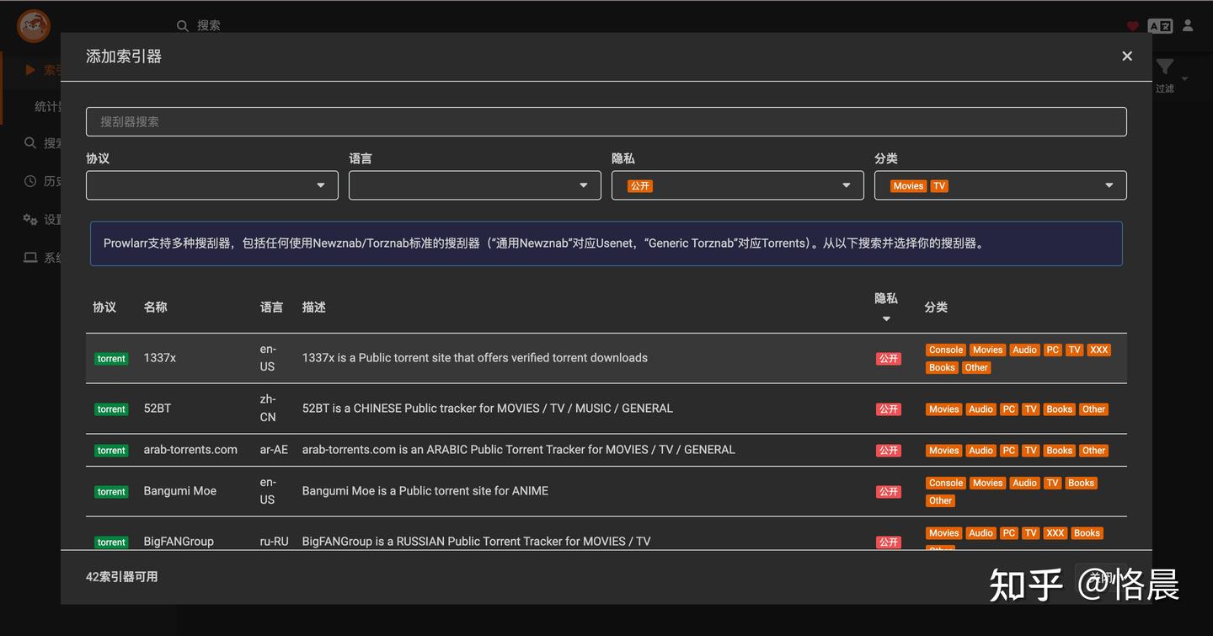Click the user account icon top right
This screenshot has height=636, width=1213.
tap(1188, 25)
